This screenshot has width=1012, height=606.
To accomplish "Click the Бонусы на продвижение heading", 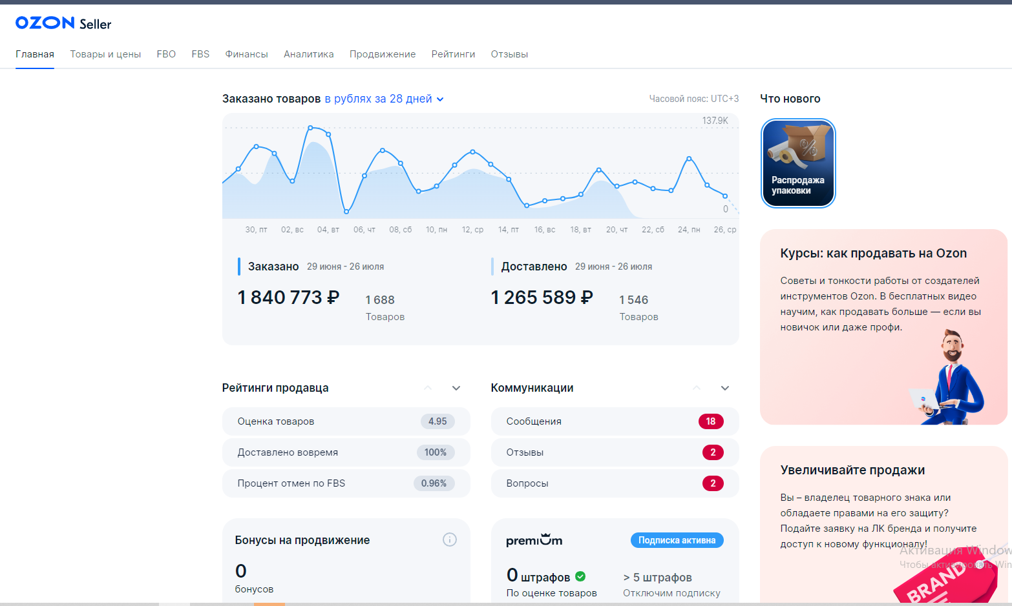I will tap(302, 540).
